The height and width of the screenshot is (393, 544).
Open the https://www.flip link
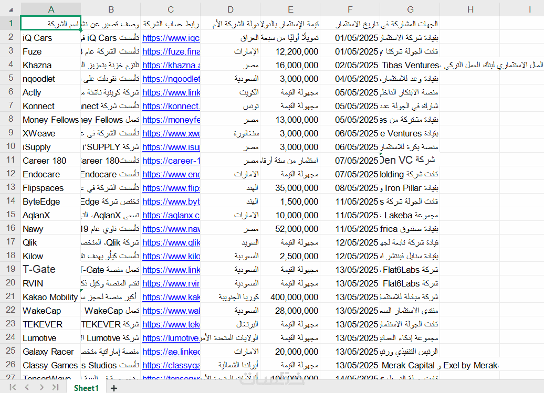point(171,188)
